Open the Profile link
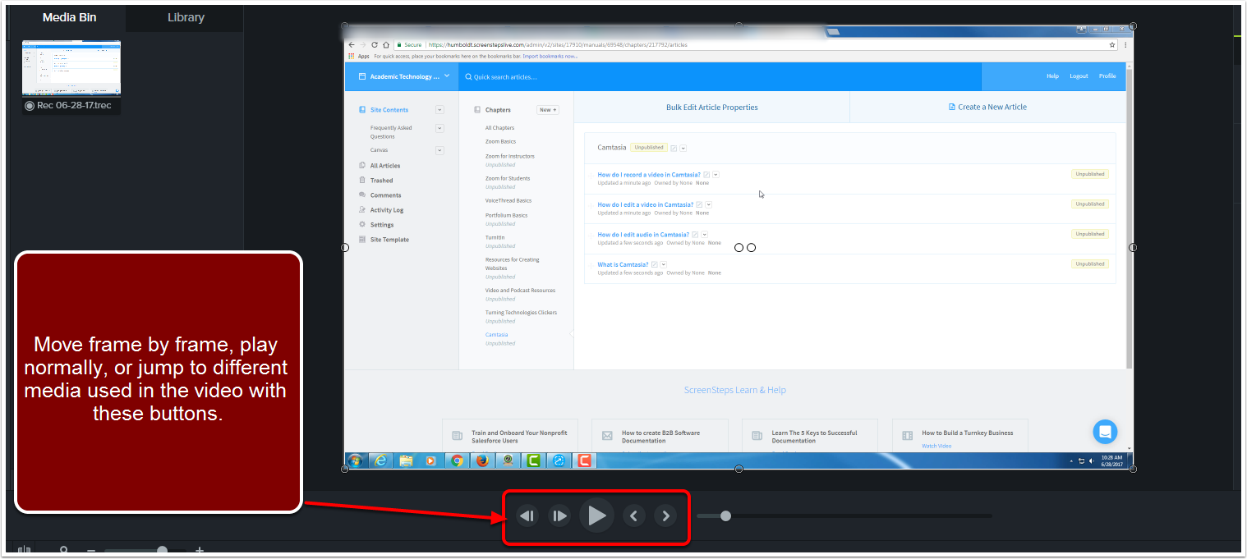 (1107, 76)
